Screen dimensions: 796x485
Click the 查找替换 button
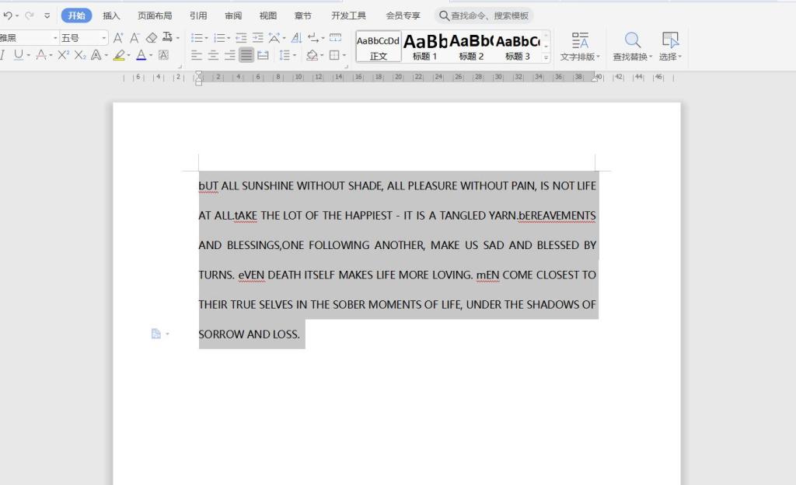coord(633,47)
